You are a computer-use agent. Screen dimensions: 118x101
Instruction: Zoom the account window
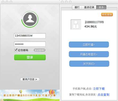(70, 2)
